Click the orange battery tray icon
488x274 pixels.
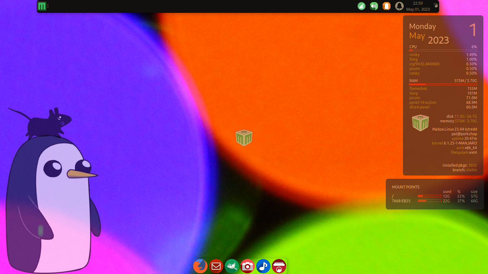point(387,6)
